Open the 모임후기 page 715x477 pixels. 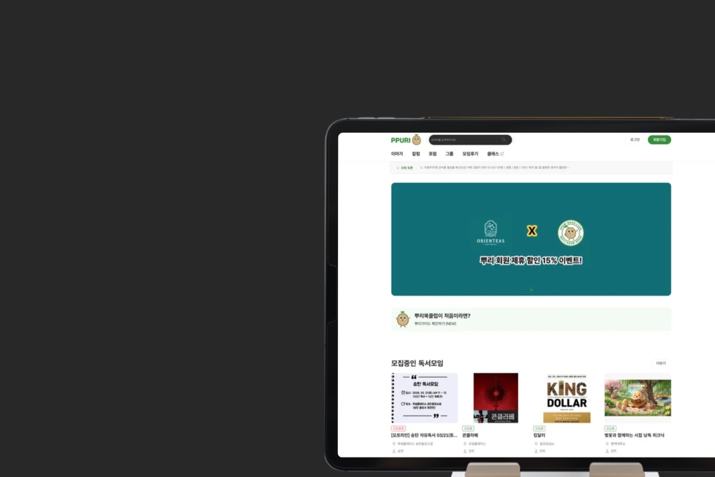pyautogui.click(x=470, y=154)
